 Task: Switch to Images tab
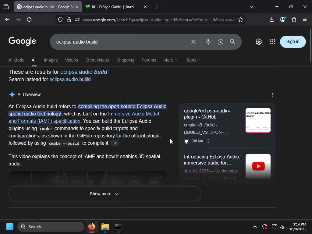coord(51,60)
